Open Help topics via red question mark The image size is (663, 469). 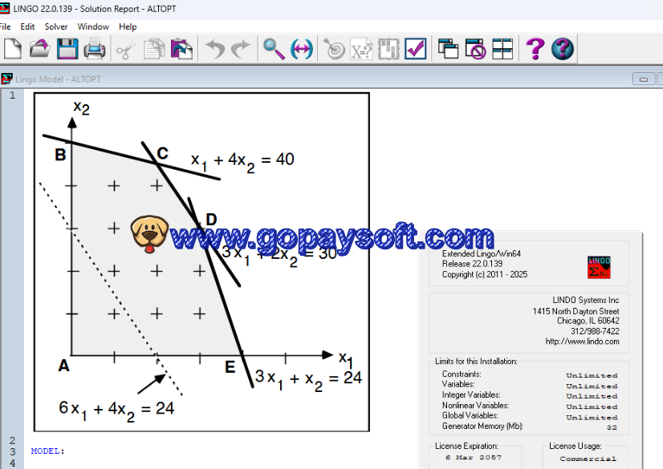click(535, 49)
